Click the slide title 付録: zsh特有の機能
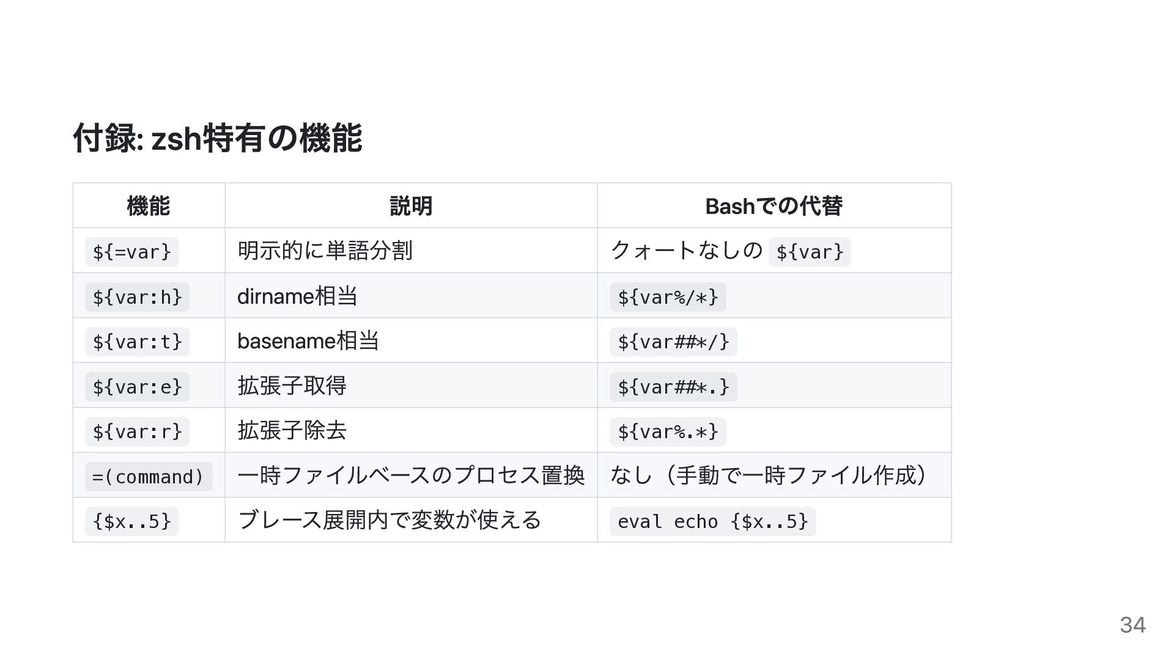The height and width of the screenshot is (660, 1174). (218, 138)
